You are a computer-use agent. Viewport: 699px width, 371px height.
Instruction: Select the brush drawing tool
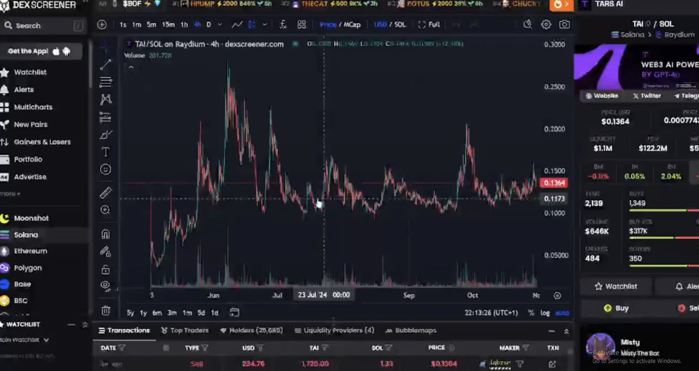pos(105,135)
